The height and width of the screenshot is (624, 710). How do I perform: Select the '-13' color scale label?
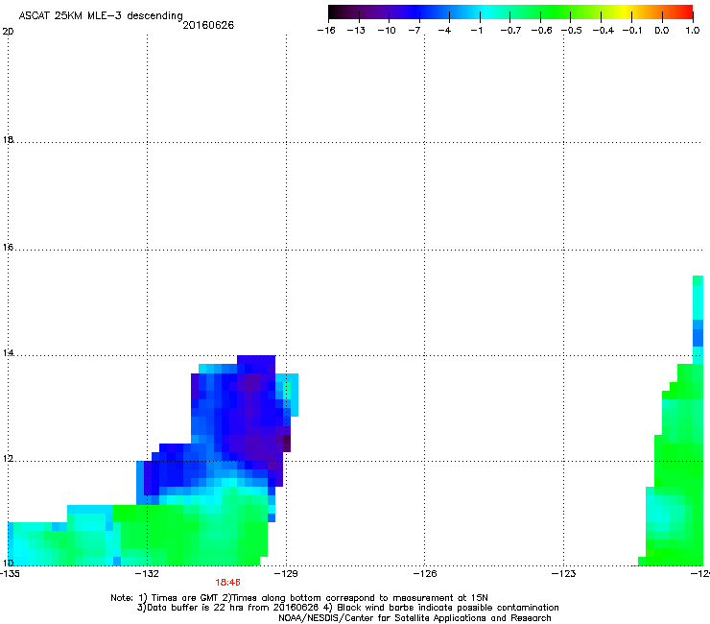tap(356, 31)
